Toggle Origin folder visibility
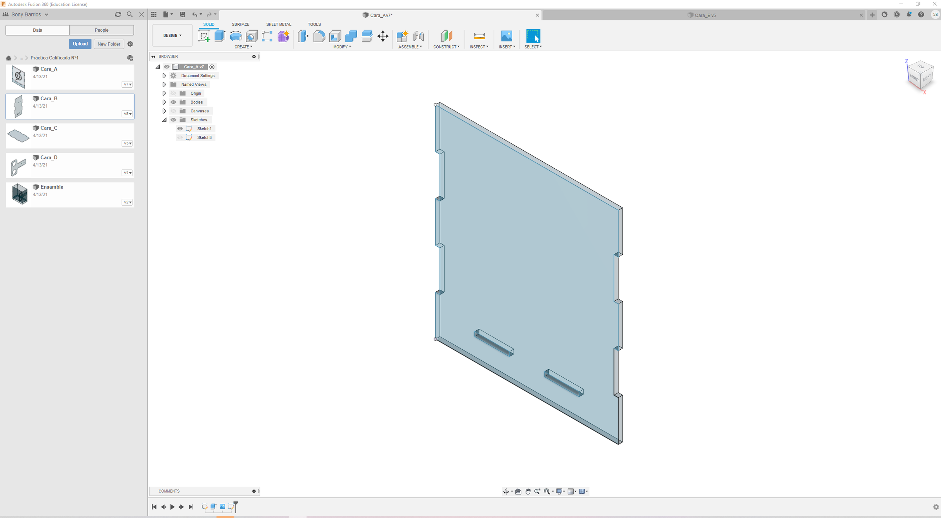This screenshot has width=941, height=518. [x=173, y=93]
